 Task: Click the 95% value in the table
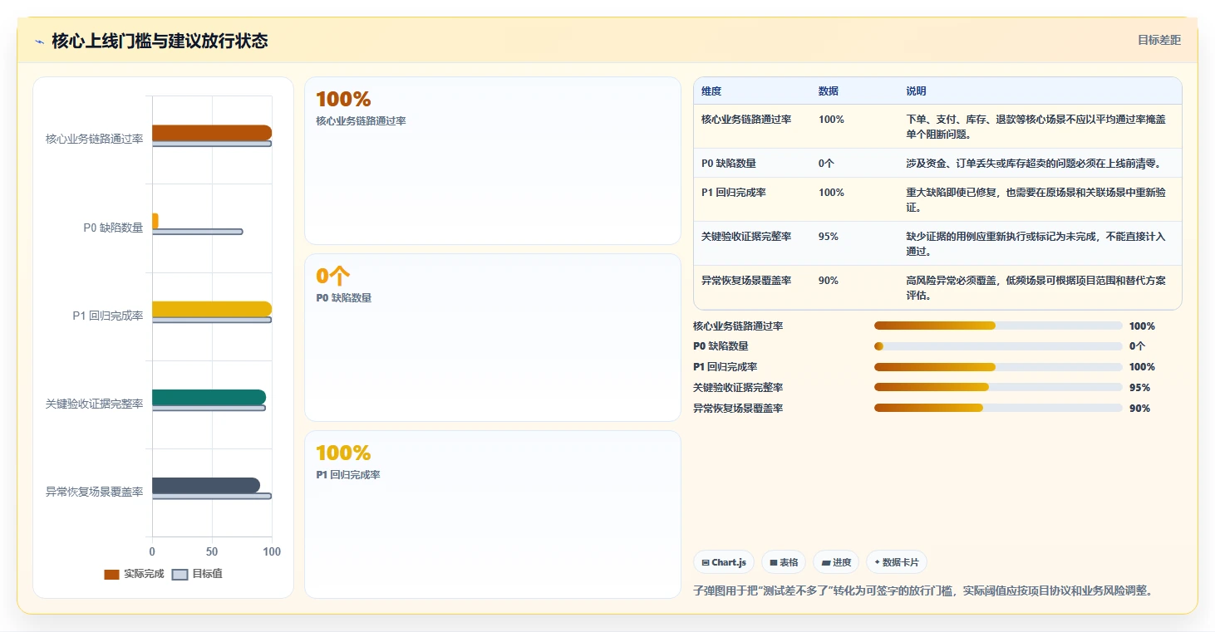pyautogui.click(x=829, y=237)
